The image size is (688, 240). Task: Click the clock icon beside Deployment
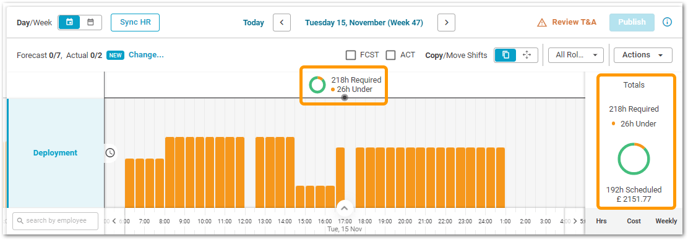[110, 153]
